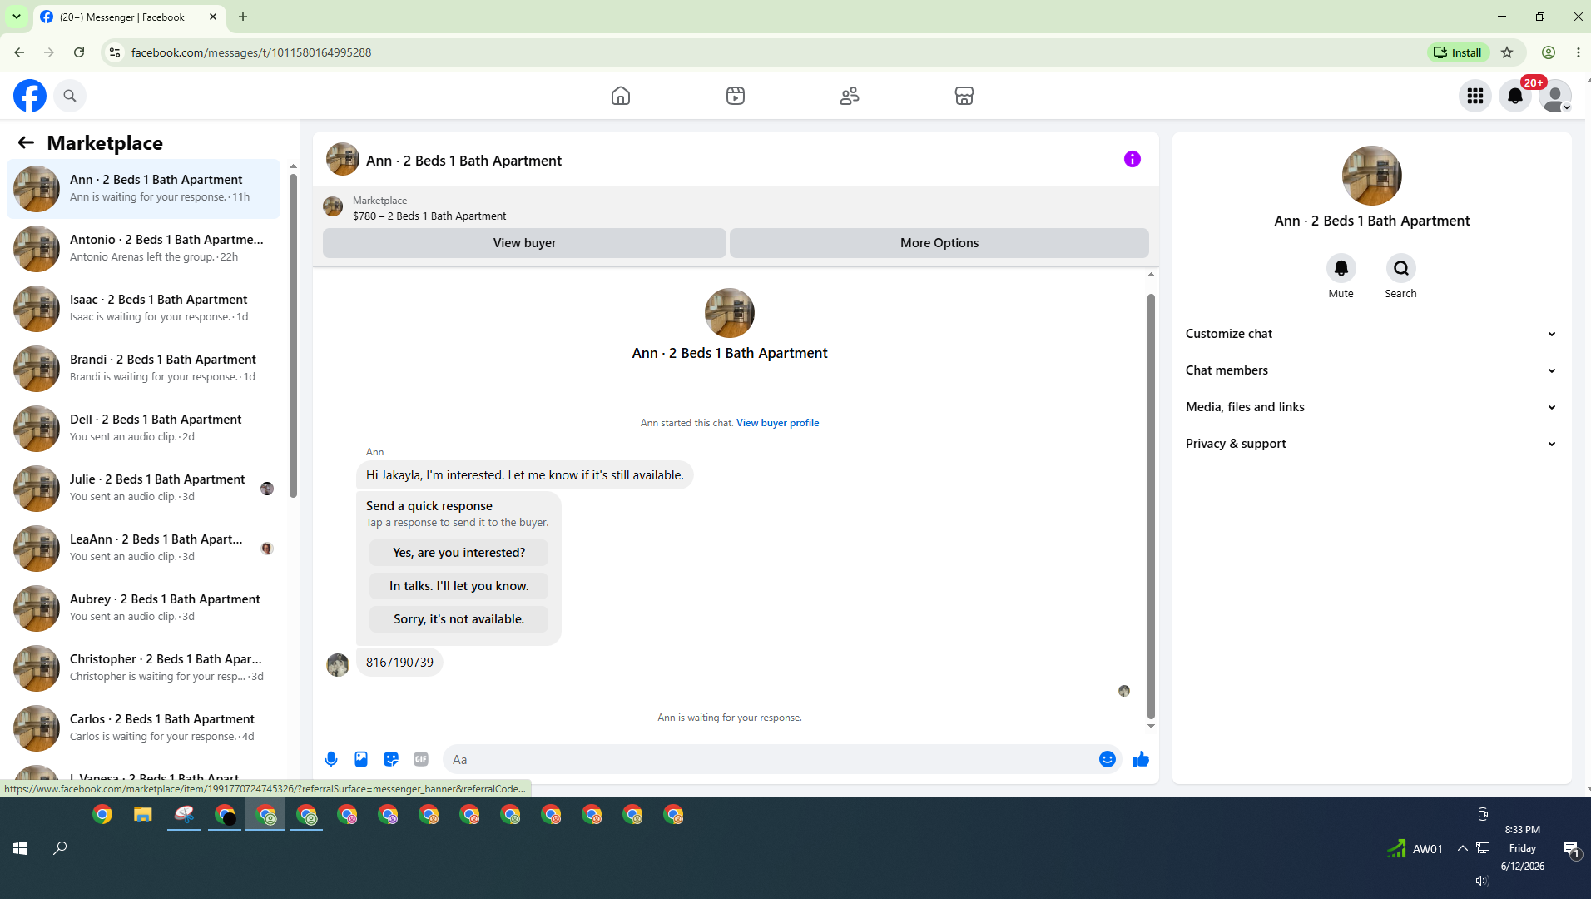Open the emoji picker smiley
The width and height of the screenshot is (1591, 899).
(1108, 759)
